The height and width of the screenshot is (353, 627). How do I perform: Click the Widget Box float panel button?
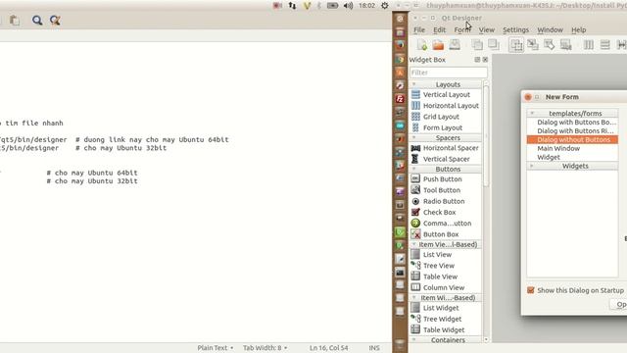point(477,60)
